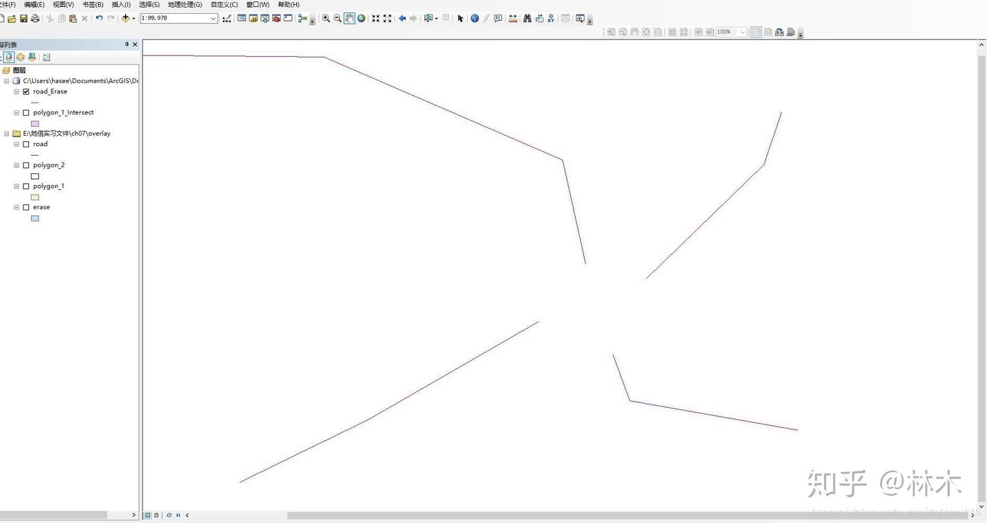987x523 pixels.
Task: Open the 帮助(H) menu
Action: click(289, 5)
